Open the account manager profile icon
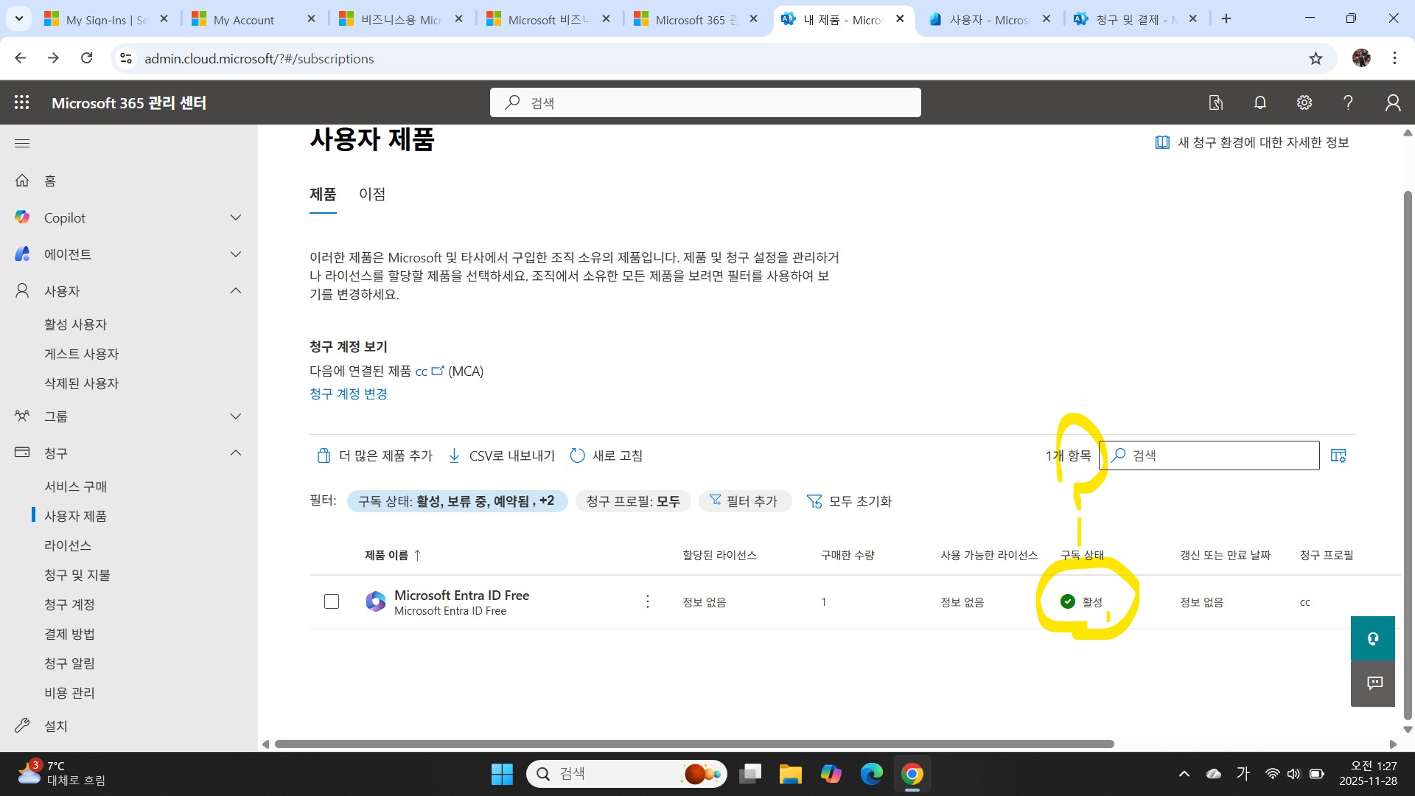This screenshot has width=1415, height=796. (x=1393, y=102)
